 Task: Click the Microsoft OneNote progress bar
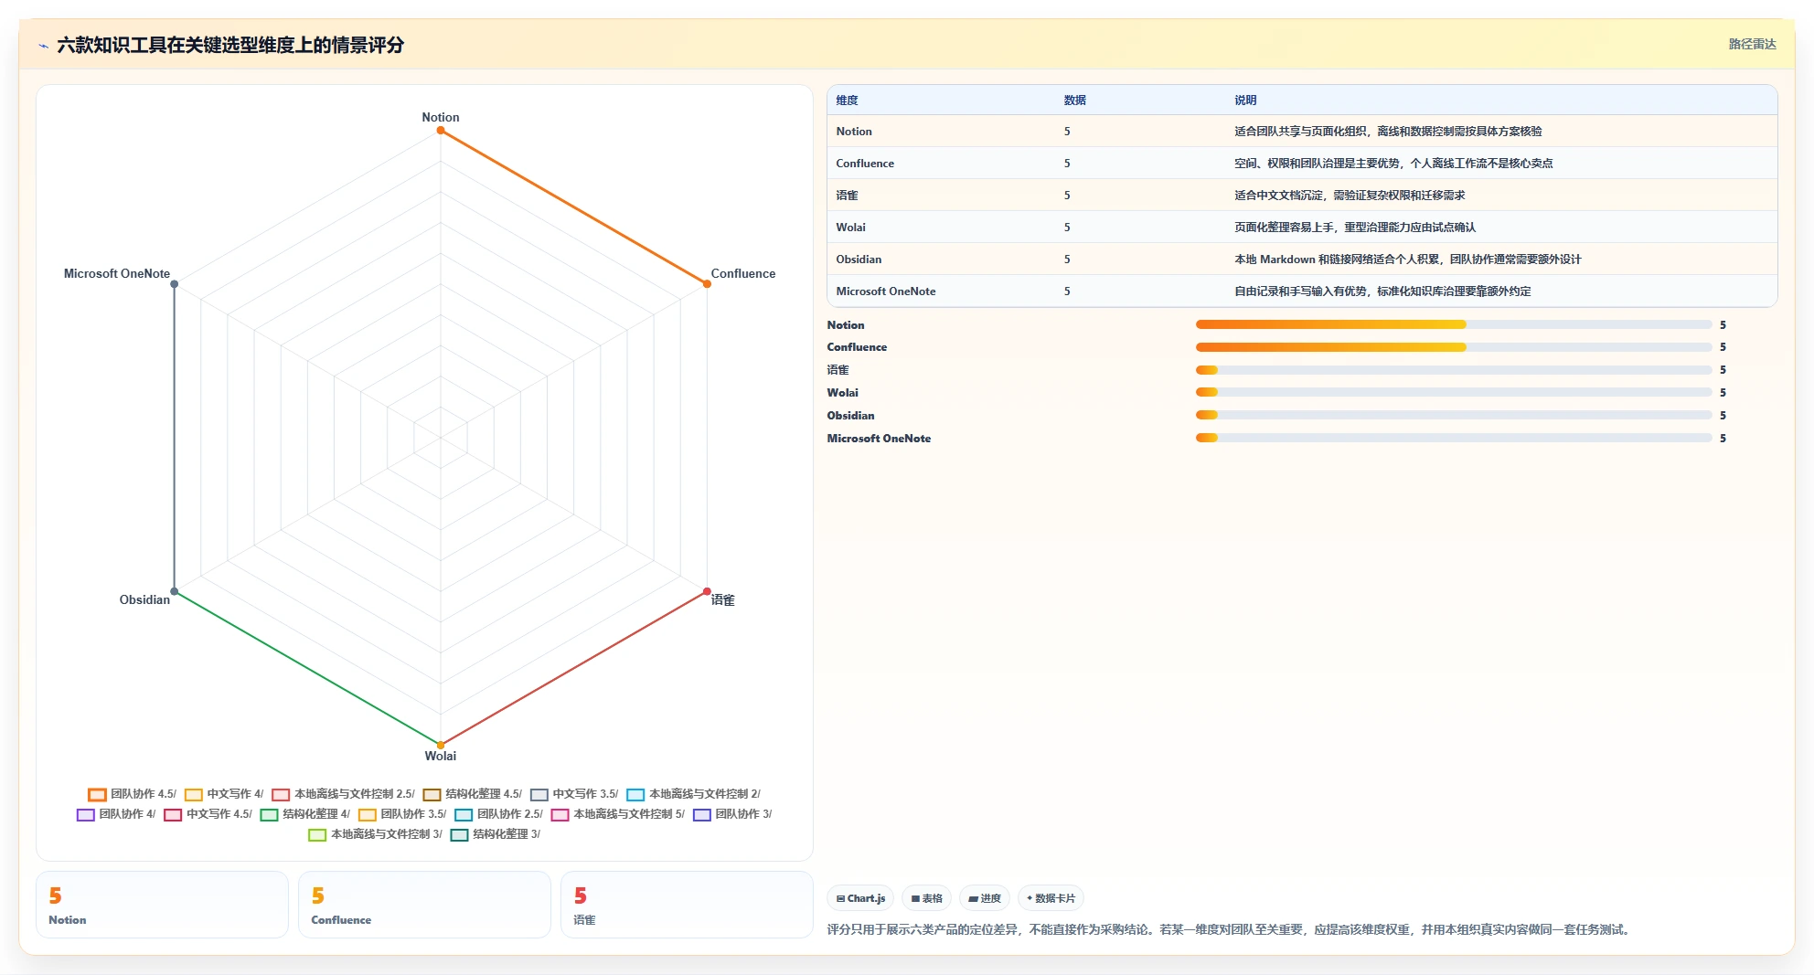pyautogui.click(x=1454, y=438)
